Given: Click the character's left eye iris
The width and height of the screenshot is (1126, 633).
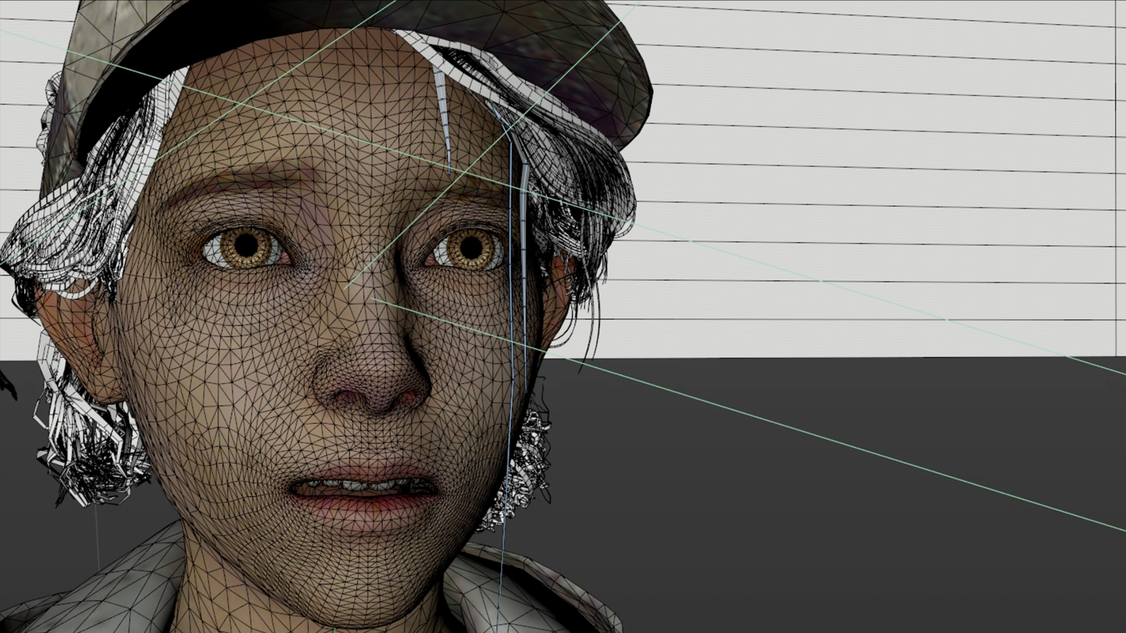Looking at the screenshot, I should pyautogui.click(x=246, y=247).
